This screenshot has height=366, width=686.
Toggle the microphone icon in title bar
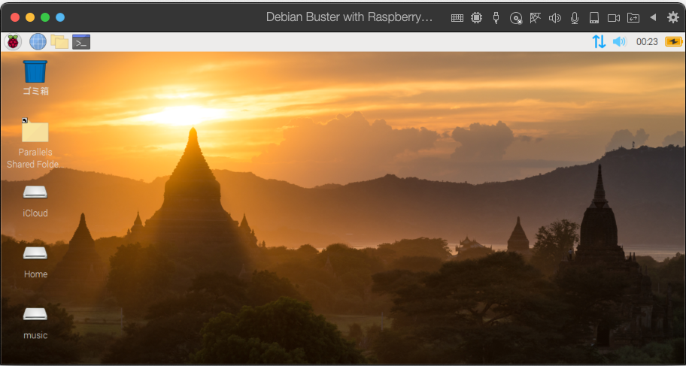575,18
